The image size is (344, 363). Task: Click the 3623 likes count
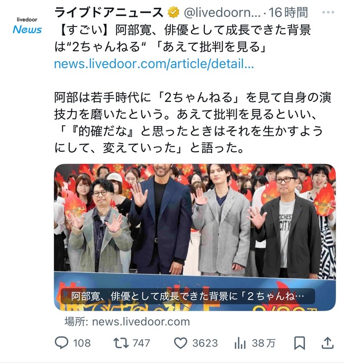(x=205, y=343)
